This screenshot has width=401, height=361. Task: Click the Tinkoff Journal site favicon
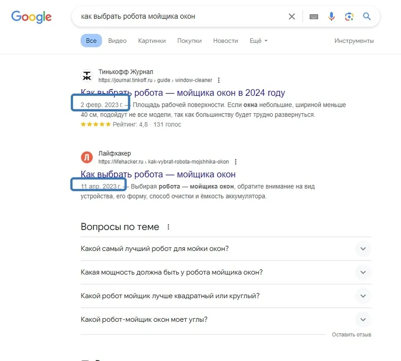[x=87, y=75]
